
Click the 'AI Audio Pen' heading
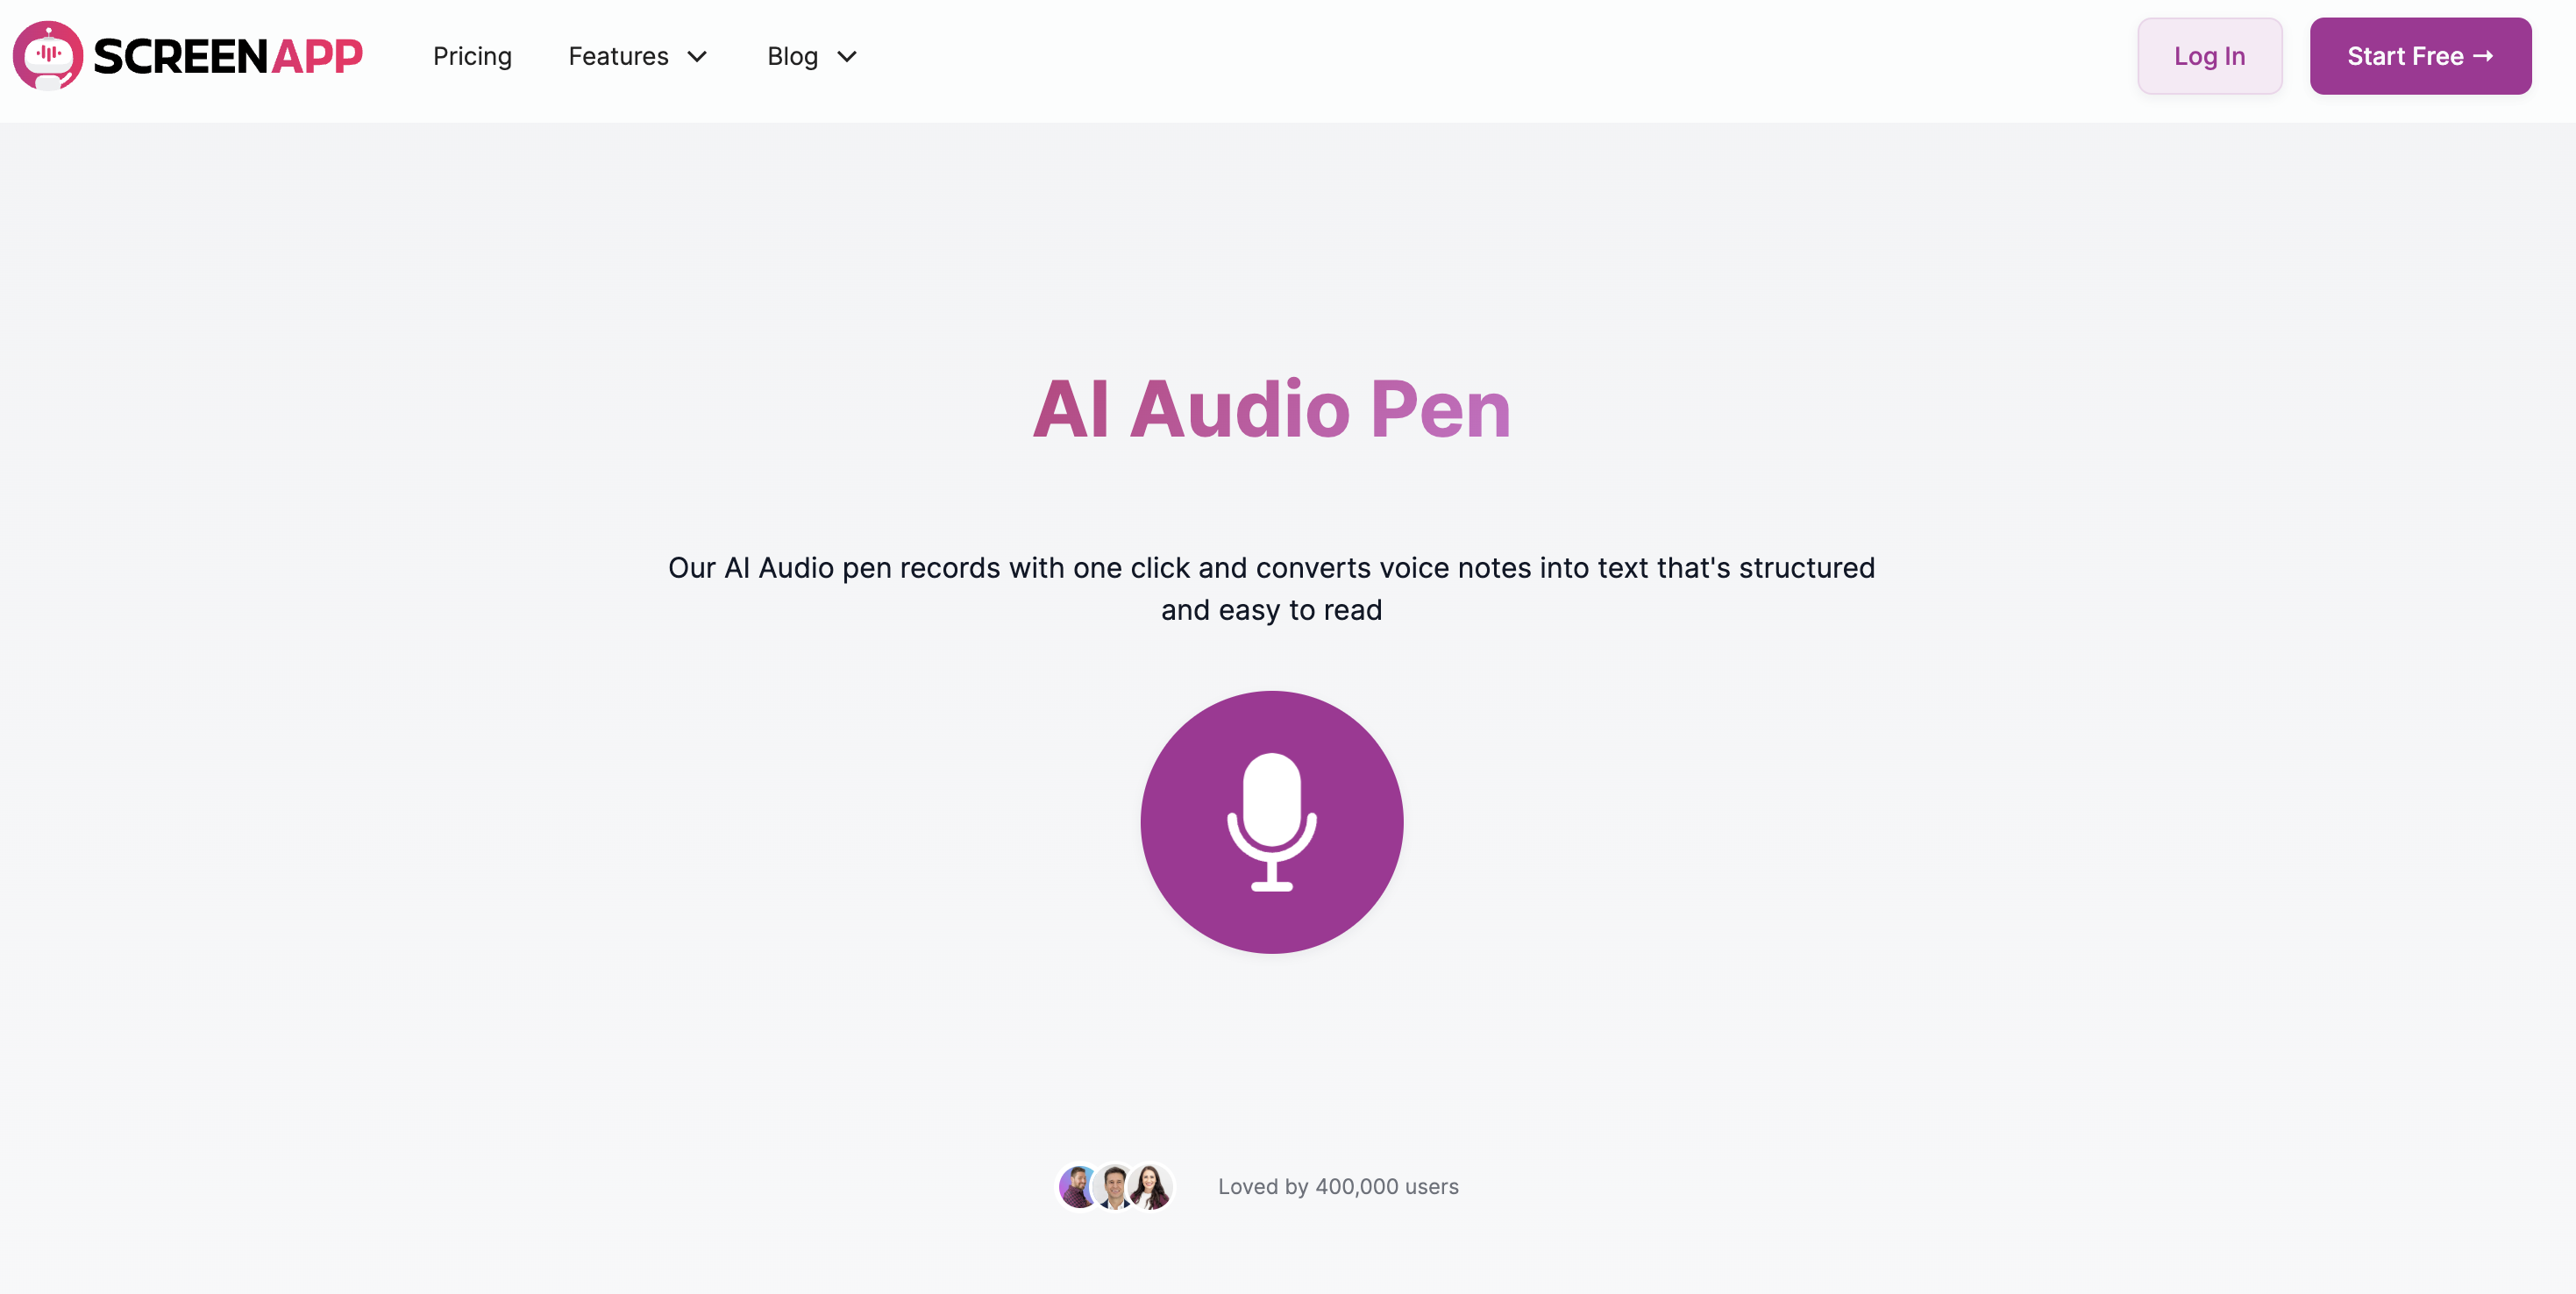[1271, 409]
